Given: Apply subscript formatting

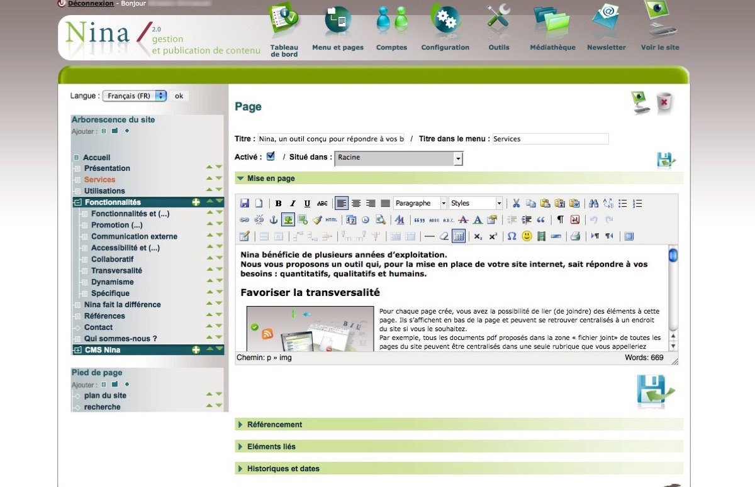Looking at the screenshot, I should point(478,236).
